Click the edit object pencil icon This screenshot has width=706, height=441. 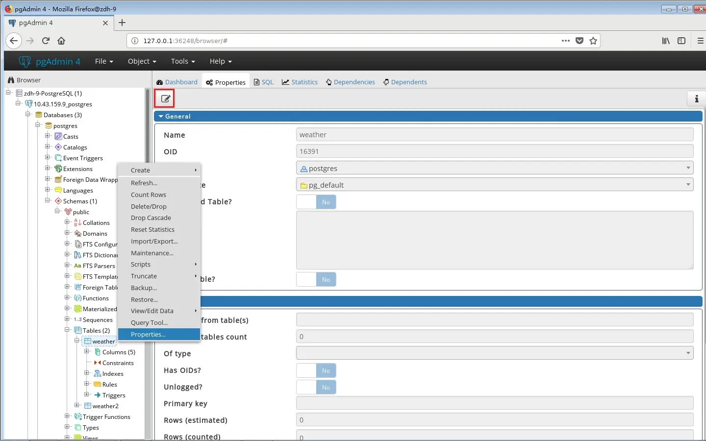click(x=165, y=98)
